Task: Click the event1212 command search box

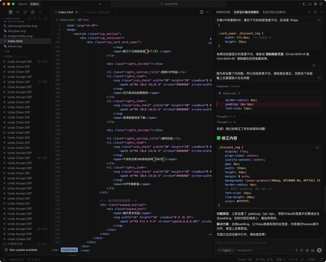Action: click(x=168, y=4)
